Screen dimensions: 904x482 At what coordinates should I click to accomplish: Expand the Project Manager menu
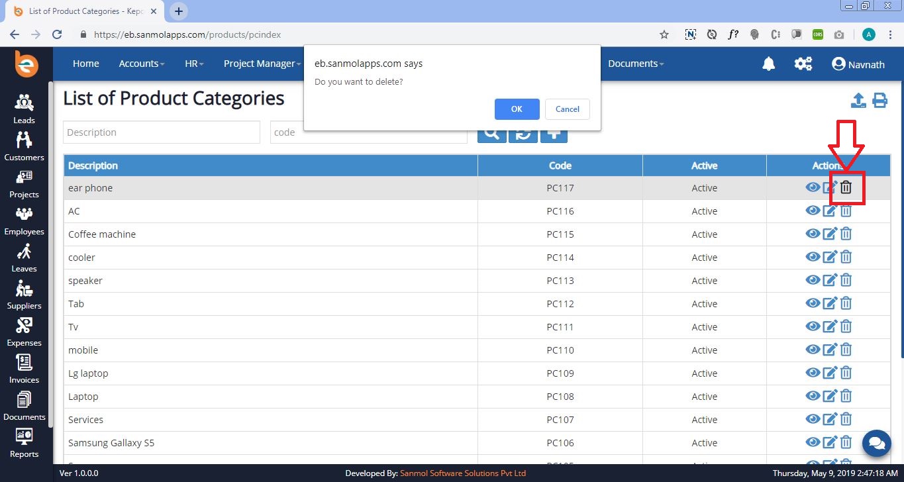(262, 64)
